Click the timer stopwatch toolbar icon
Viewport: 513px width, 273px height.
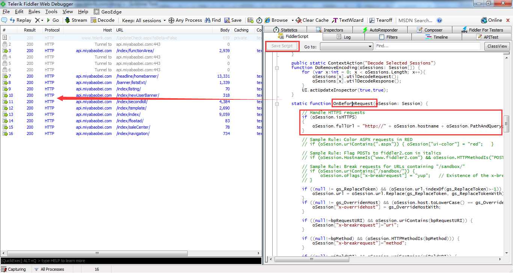[259, 20]
